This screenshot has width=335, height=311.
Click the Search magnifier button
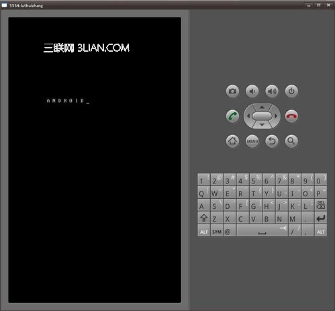point(291,141)
